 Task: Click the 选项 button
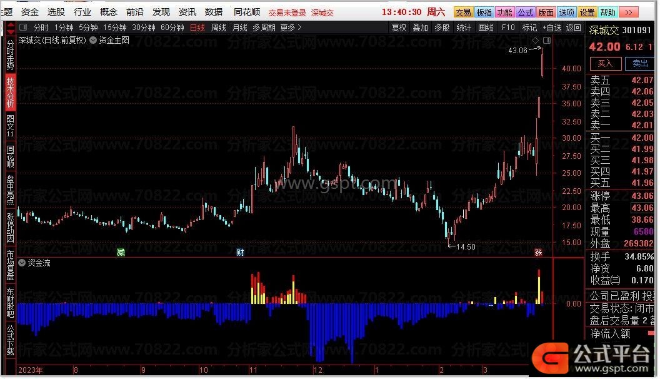click(x=566, y=13)
